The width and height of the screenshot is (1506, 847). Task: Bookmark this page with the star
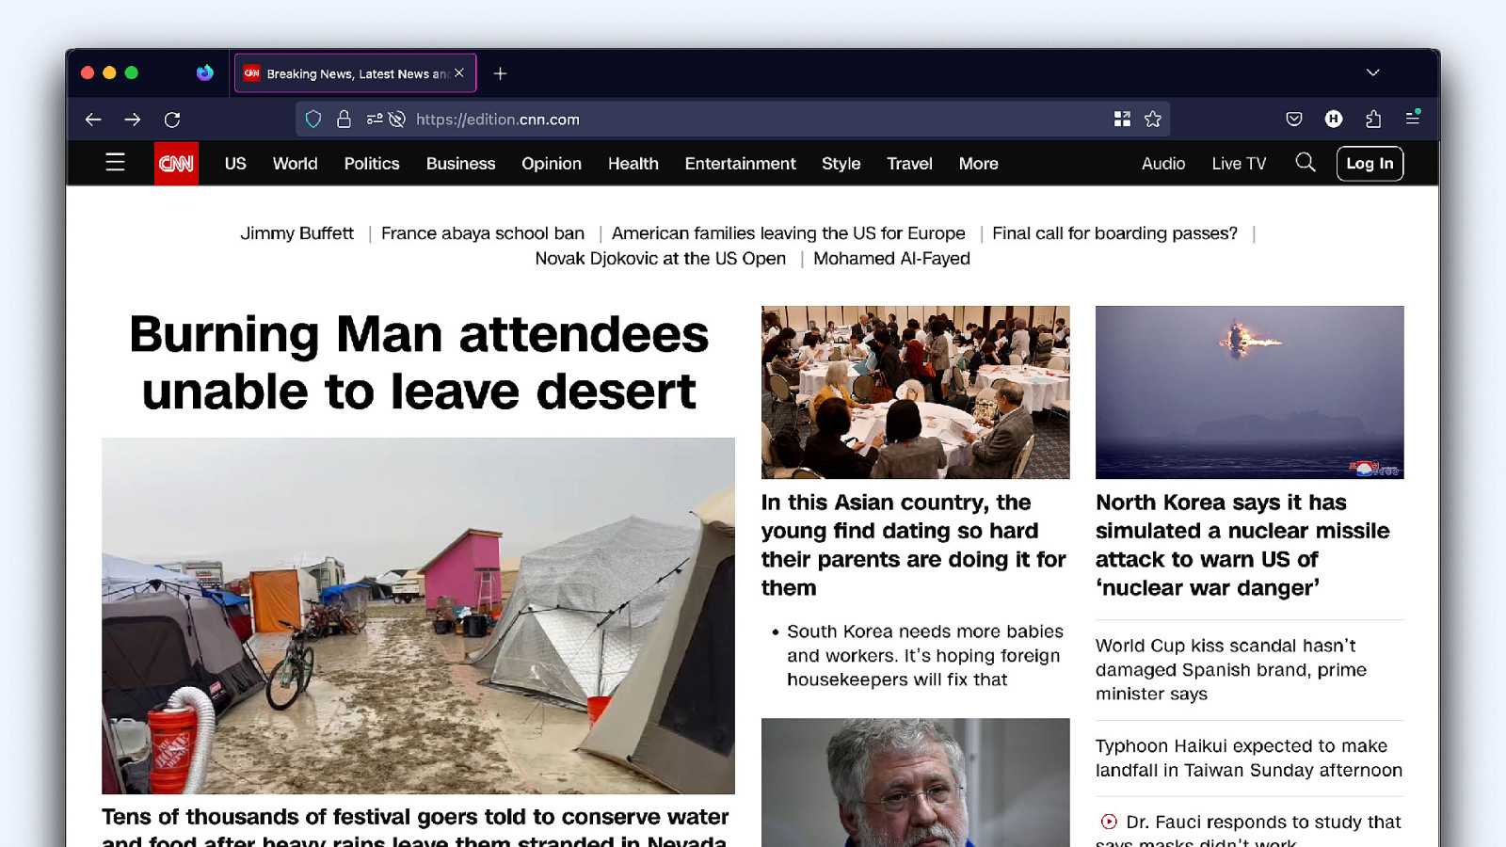[x=1153, y=119]
